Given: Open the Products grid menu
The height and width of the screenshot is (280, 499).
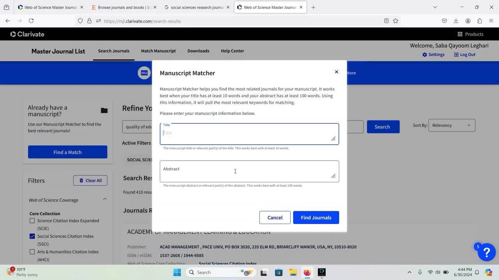Looking at the screenshot, I should pos(470,34).
